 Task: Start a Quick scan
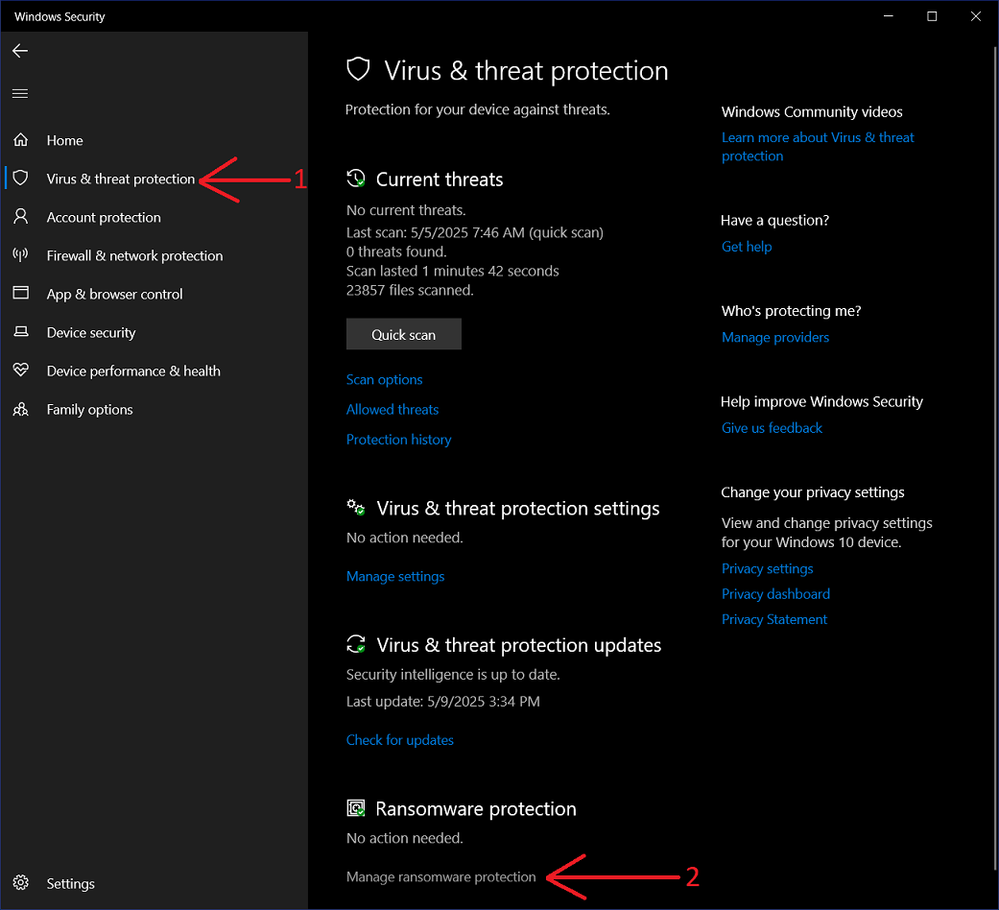point(403,333)
